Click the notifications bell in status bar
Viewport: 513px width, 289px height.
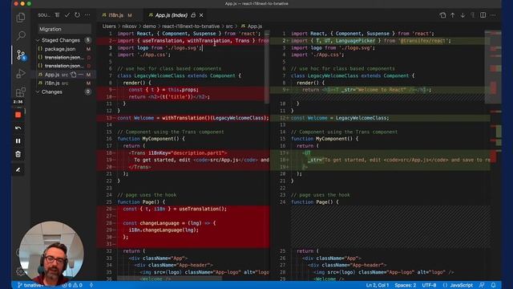click(x=494, y=285)
